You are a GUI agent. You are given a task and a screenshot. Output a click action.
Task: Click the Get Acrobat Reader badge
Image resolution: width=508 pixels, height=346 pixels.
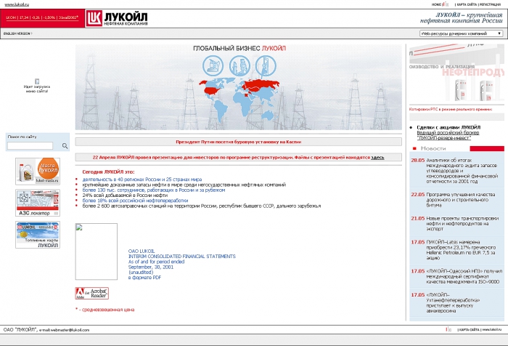(92, 293)
